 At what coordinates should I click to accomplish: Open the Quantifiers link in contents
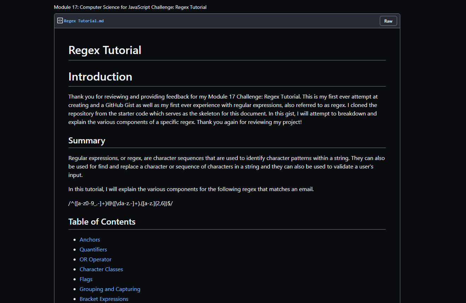point(93,249)
